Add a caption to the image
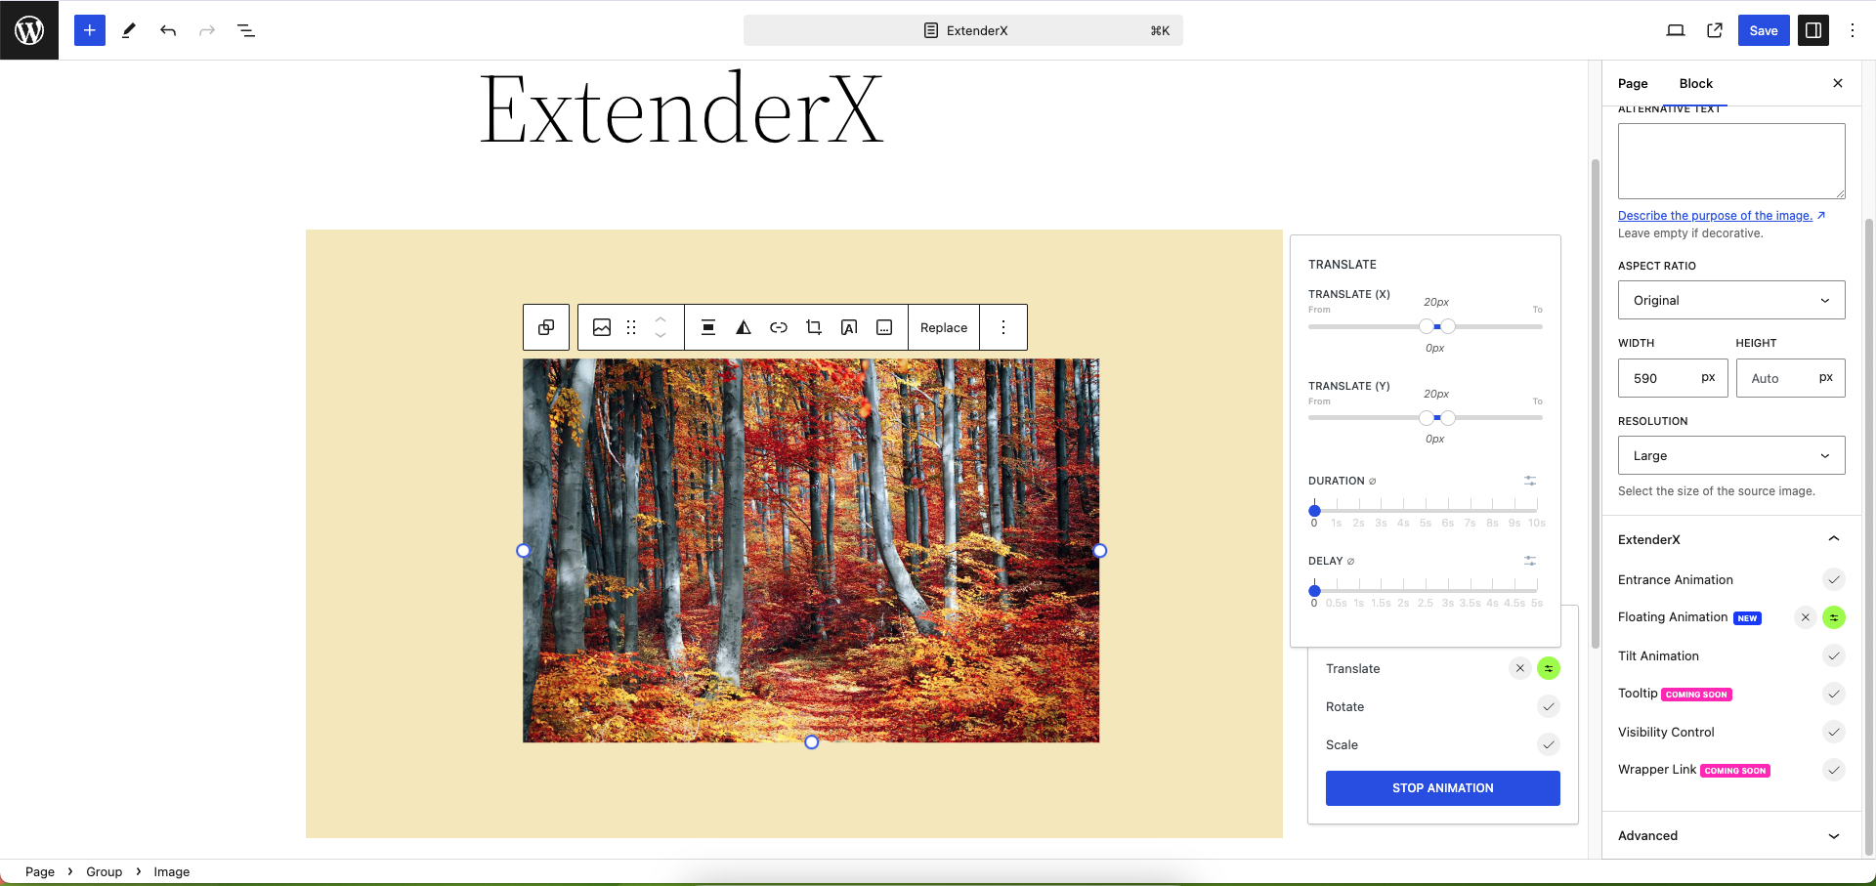This screenshot has height=886, width=1876. [x=884, y=327]
